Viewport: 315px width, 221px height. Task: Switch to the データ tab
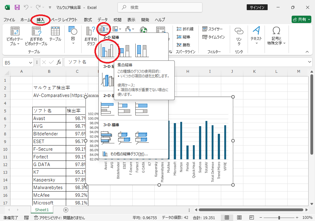(103, 20)
